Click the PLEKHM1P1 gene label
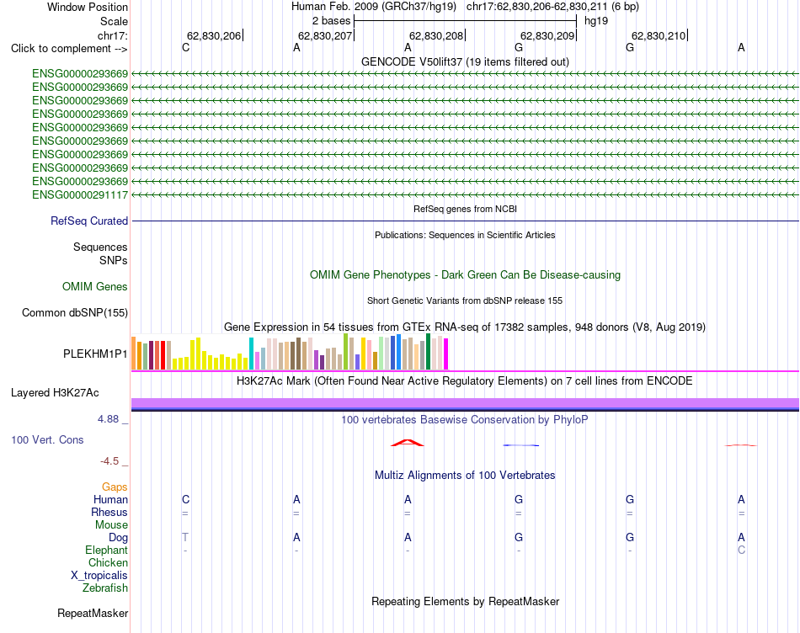 coord(95,354)
